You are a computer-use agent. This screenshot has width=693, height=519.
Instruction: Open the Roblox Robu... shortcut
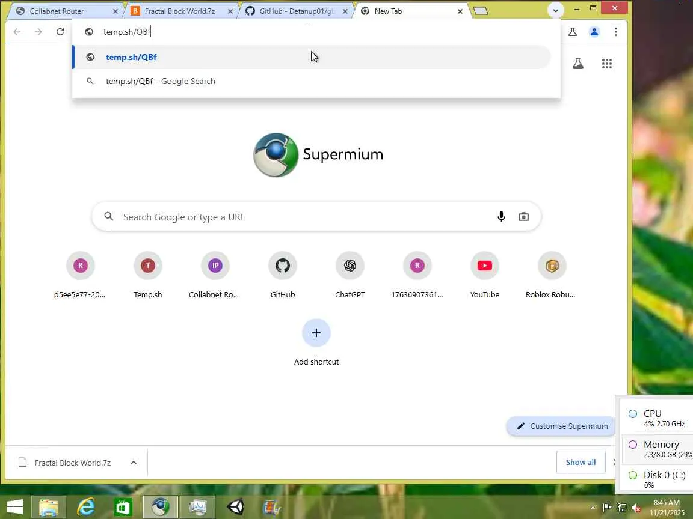tap(552, 275)
